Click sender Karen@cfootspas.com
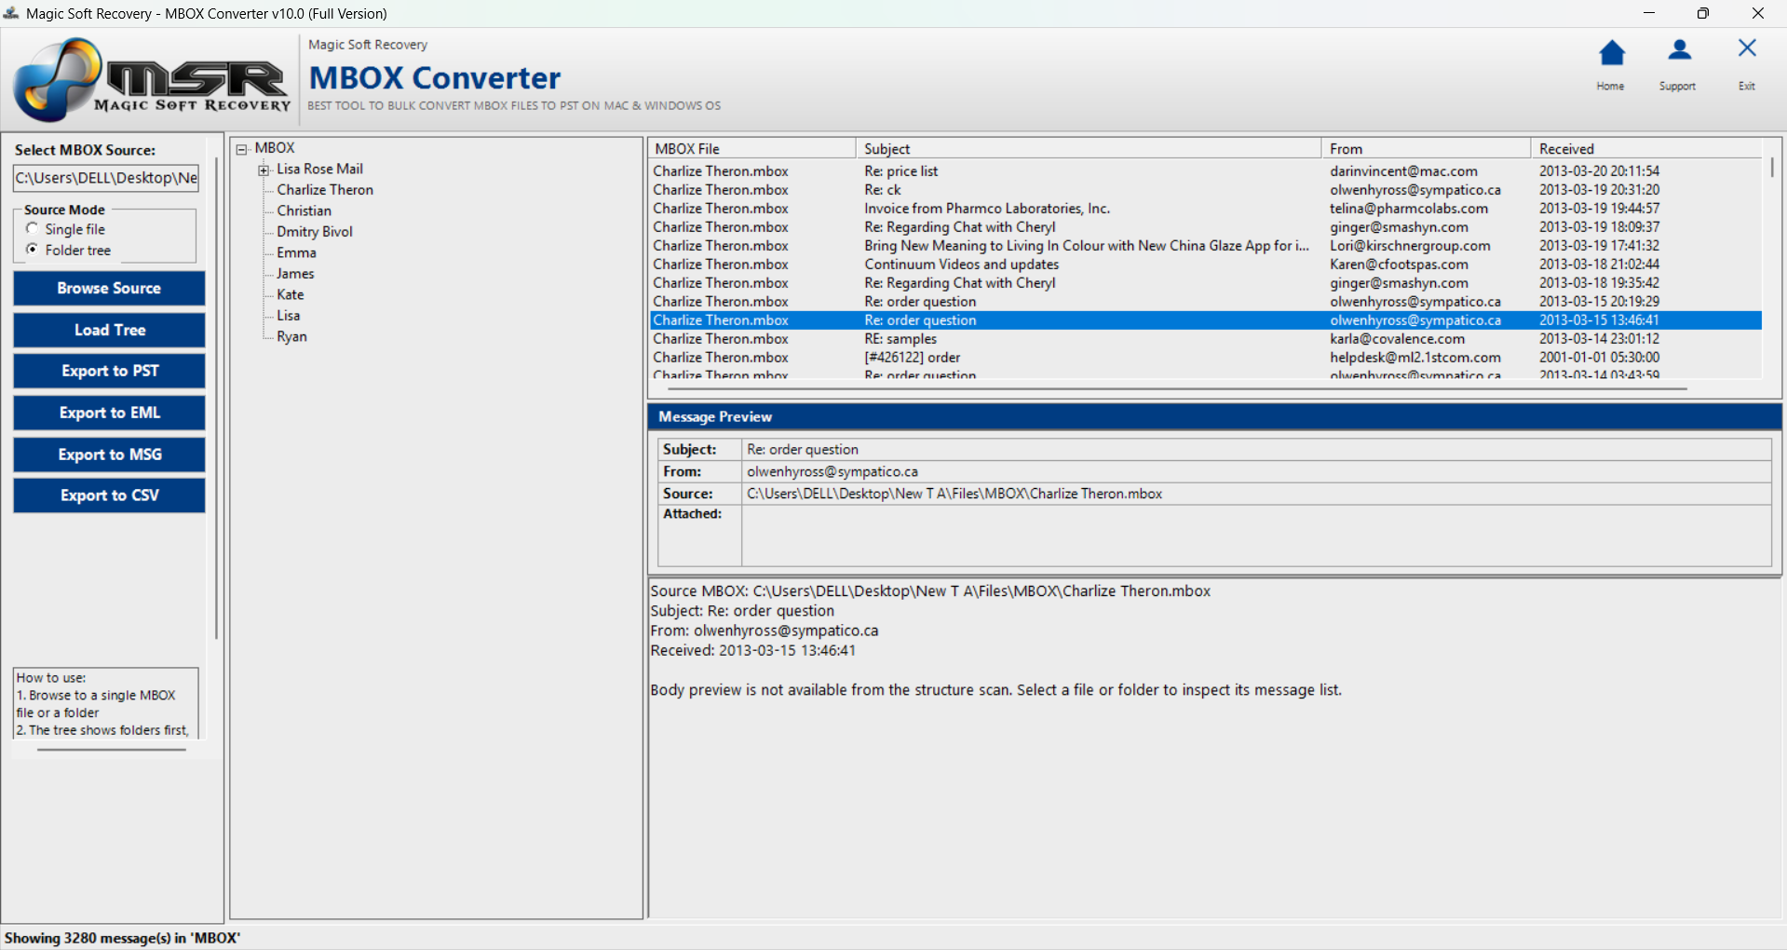Viewport: 1787px width, 950px height. pos(1399,265)
